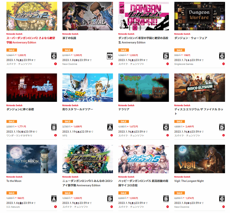Click SALE badge on 釣りスタ ワールドツアー card

[x=67, y=121]
